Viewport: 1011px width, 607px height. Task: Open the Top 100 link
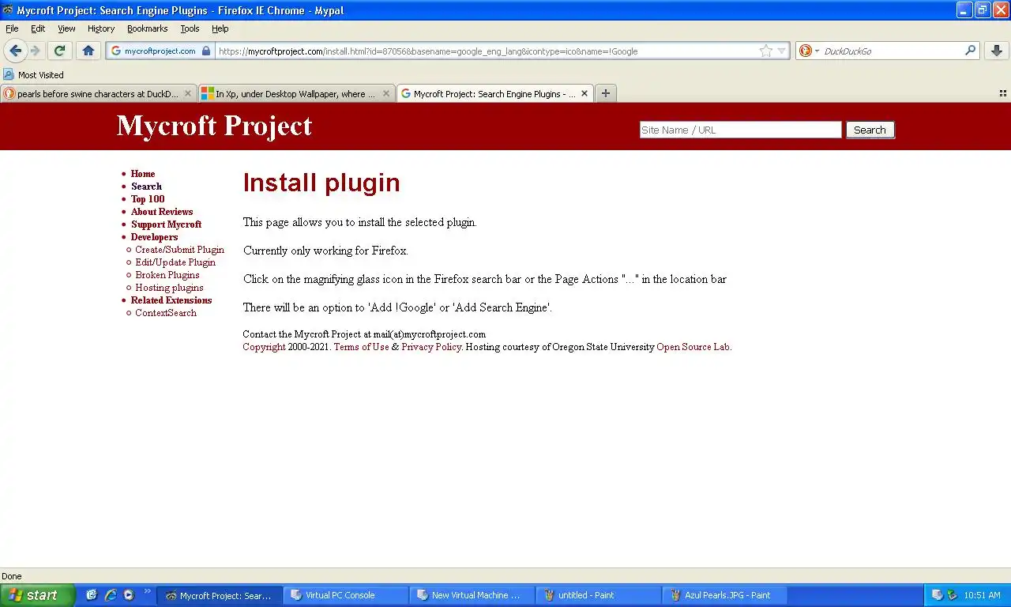(148, 199)
